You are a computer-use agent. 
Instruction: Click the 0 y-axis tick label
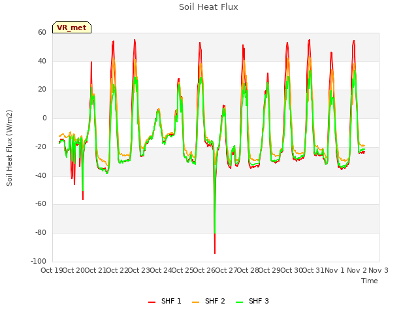click(44, 118)
